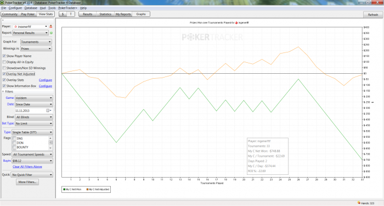384x206 pixels.
Task: Check the SNG flag
Action: coord(14,138)
